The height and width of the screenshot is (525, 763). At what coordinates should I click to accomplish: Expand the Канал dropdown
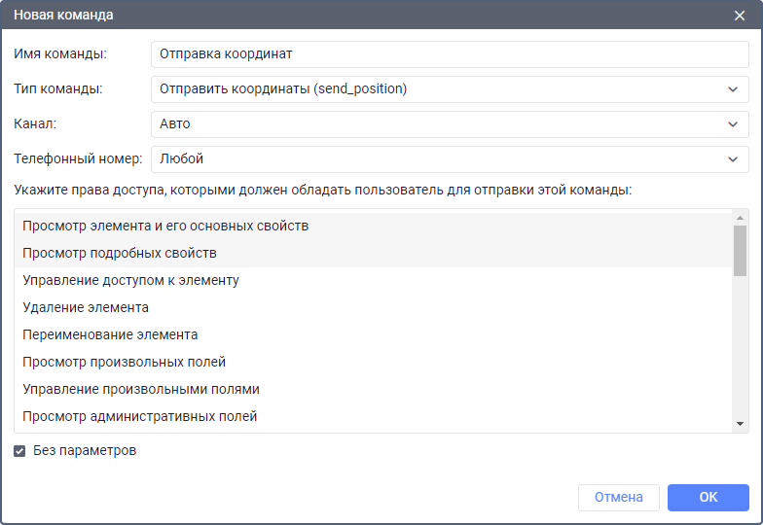click(450, 124)
